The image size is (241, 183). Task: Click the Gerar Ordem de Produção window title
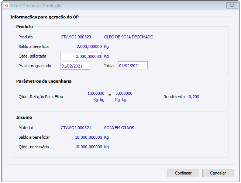(36, 6)
